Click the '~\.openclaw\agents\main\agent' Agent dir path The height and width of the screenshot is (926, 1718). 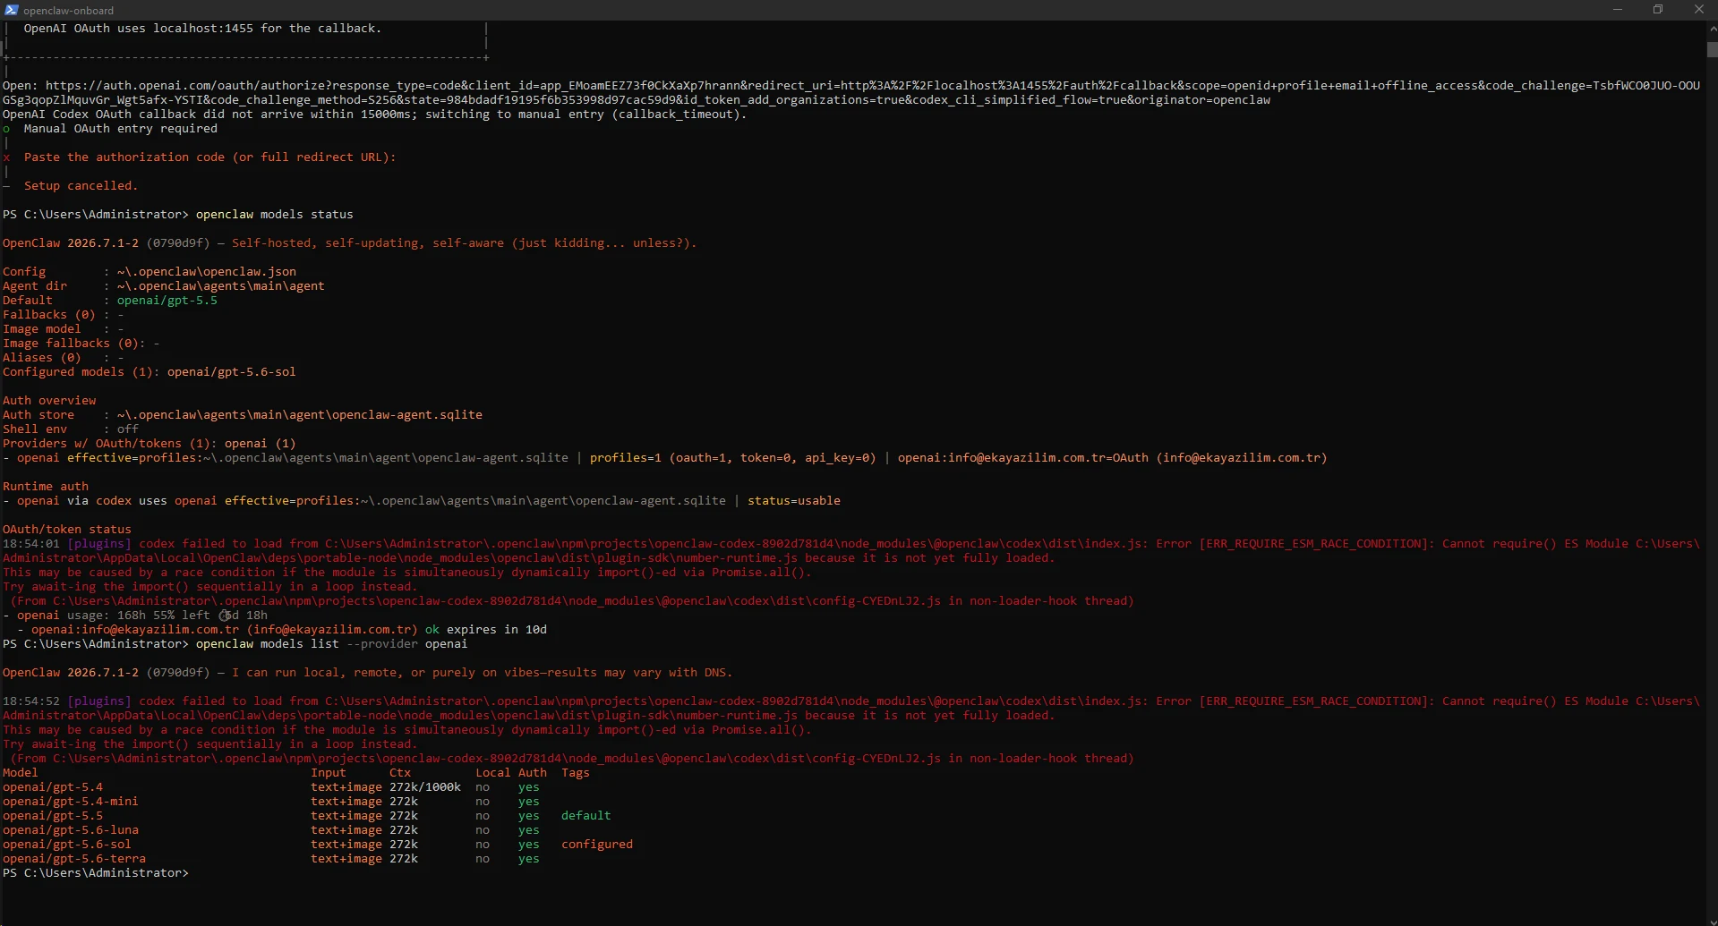click(x=220, y=286)
